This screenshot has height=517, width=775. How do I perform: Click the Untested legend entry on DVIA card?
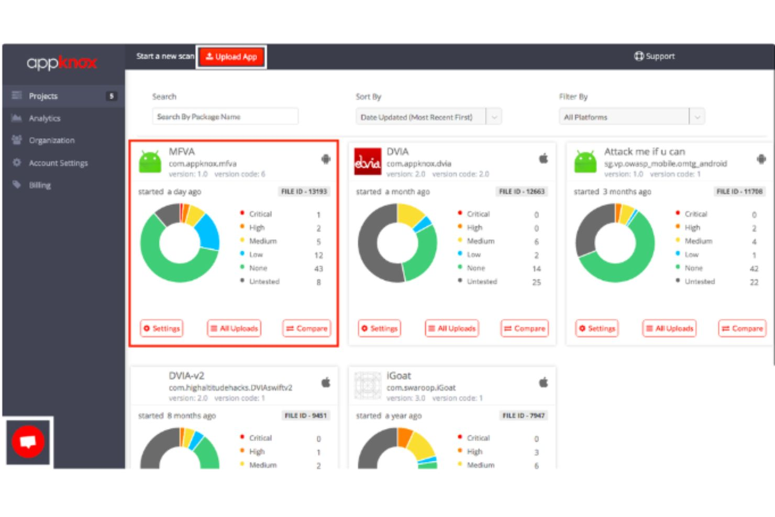click(477, 281)
